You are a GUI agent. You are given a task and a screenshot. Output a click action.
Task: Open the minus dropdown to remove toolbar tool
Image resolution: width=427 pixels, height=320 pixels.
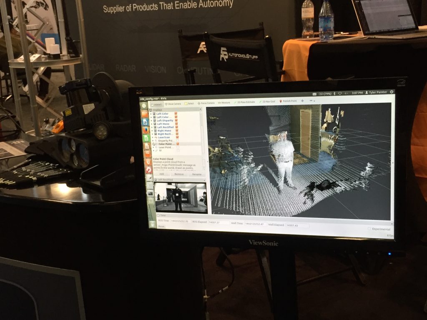[x=312, y=101]
